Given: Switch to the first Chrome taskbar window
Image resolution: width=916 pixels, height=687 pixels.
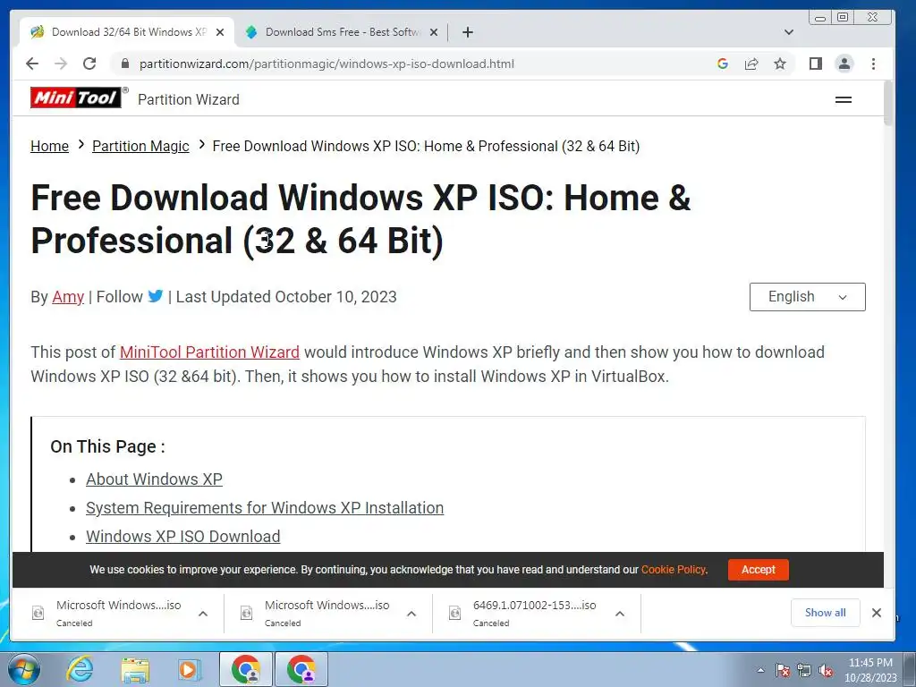Looking at the screenshot, I should point(246,669).
